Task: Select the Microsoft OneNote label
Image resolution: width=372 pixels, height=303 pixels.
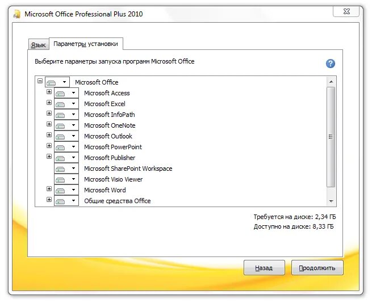Action: 110,125
